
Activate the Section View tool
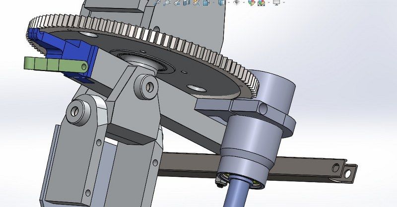click(x=187, y=2)
